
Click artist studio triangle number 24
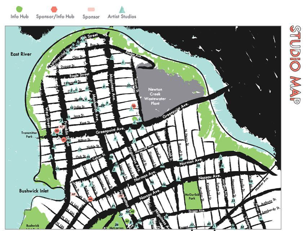pyautogui.click(x=57, y=168)
